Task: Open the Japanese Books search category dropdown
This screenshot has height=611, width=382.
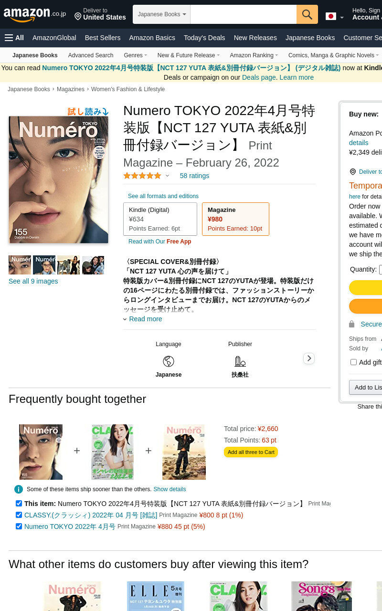Action: pyautogui.click(x=162, y=14)
